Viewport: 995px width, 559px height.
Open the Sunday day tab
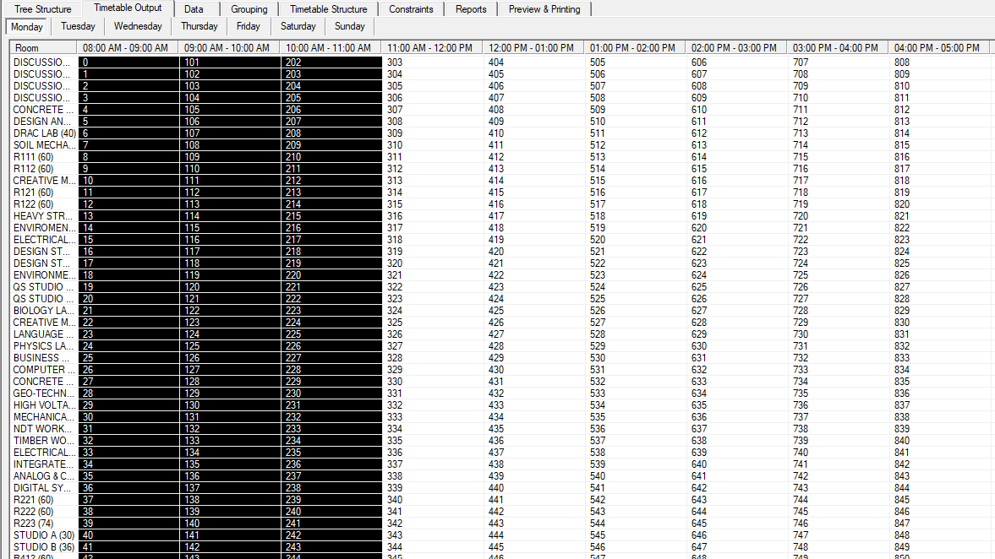[350, 26]
